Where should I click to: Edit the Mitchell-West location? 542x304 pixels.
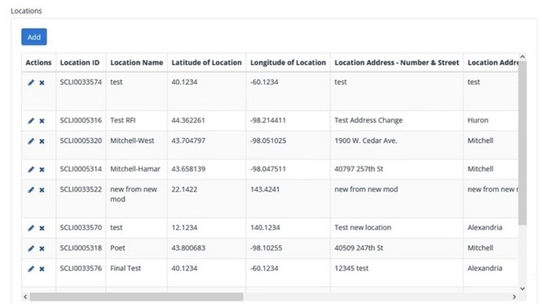pyautogui.click(x=31, y=141)
